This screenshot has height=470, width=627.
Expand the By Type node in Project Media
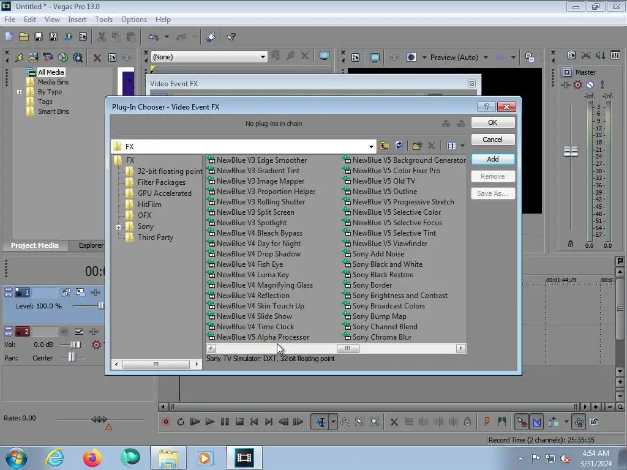(x=19, y=92)
